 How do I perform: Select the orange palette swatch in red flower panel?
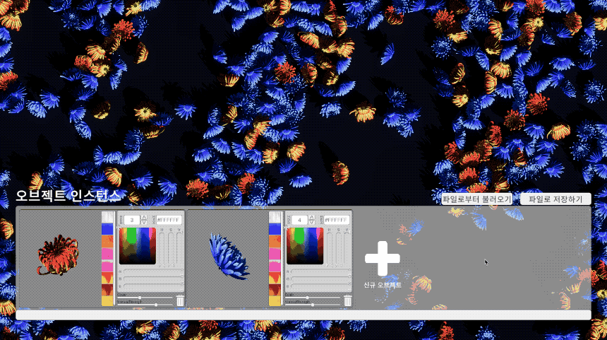[107, 241]
